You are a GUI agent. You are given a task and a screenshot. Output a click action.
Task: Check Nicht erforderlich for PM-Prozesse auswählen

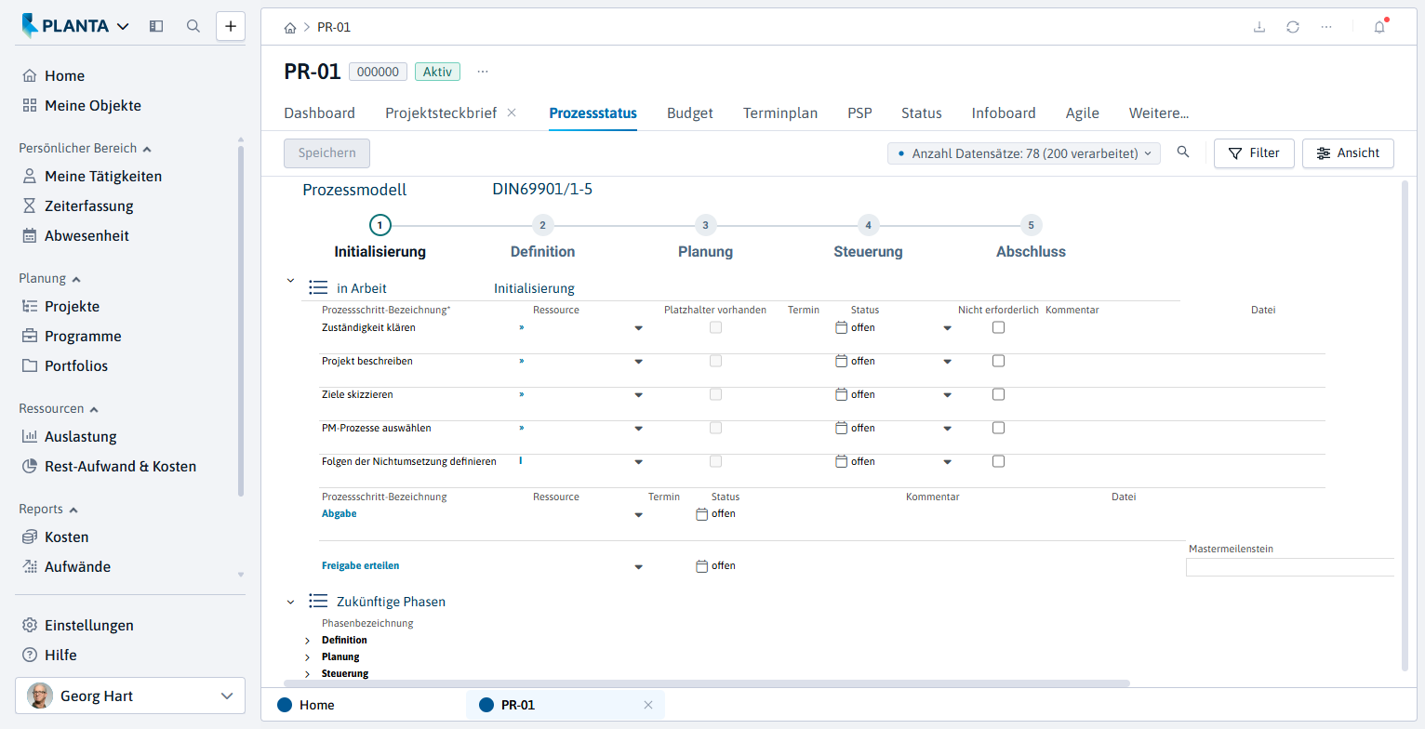point(998,428)
